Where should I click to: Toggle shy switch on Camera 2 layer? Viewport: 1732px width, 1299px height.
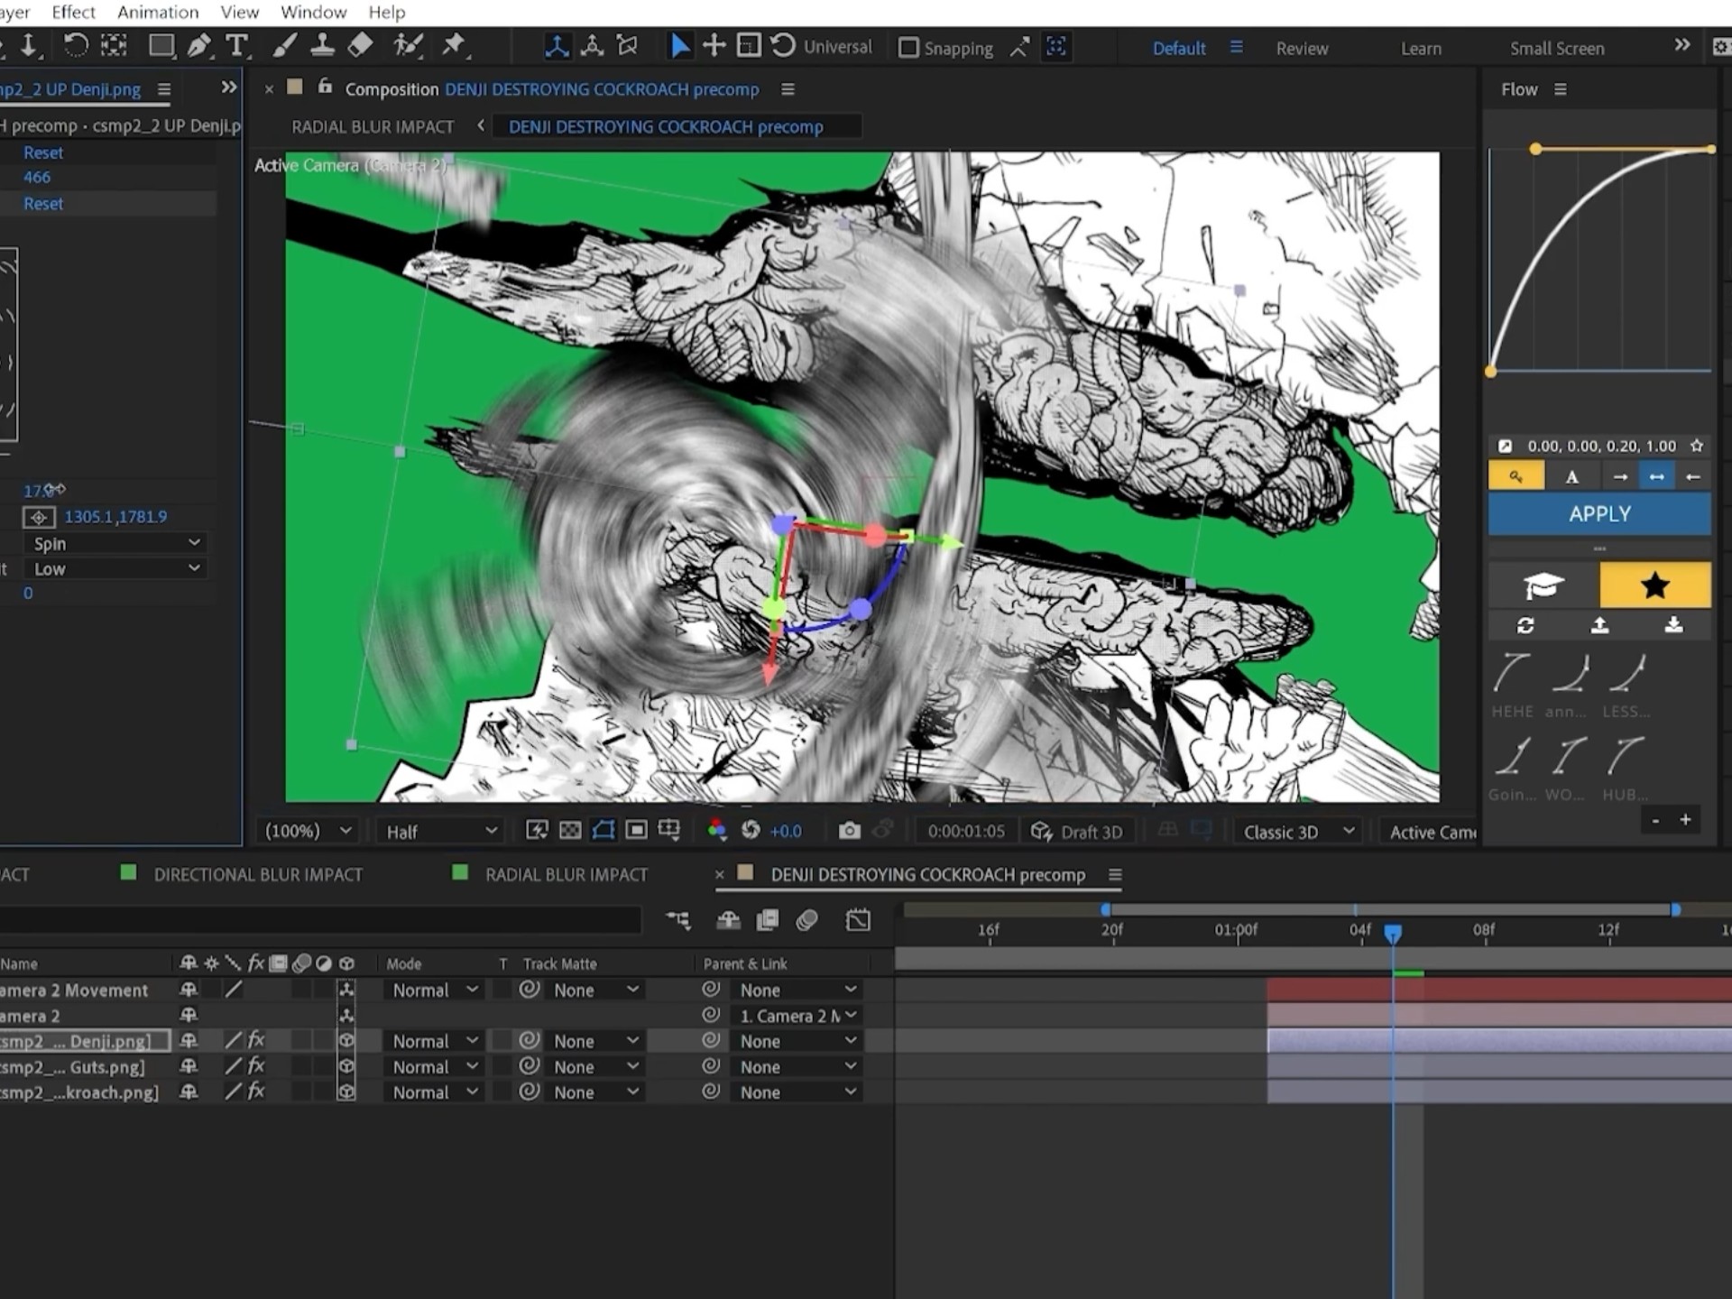point(189,1015)
